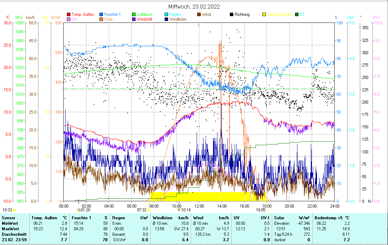Click the 07:32 sunrise marker below axis

tap(142, 210)
